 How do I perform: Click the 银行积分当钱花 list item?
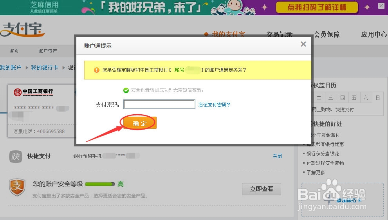(323, 154)
